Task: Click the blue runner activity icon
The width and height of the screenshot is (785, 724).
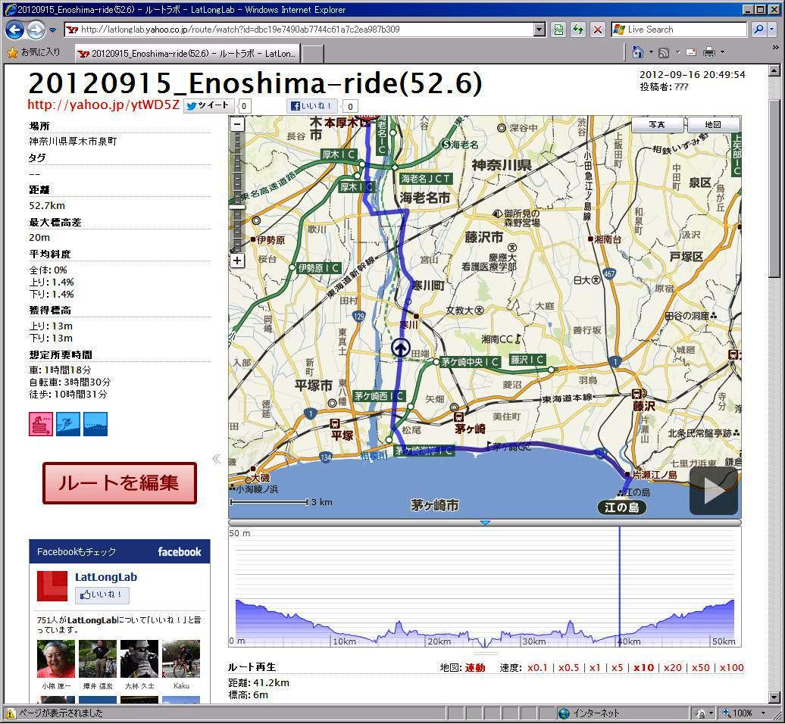Action: click(68, 424)
